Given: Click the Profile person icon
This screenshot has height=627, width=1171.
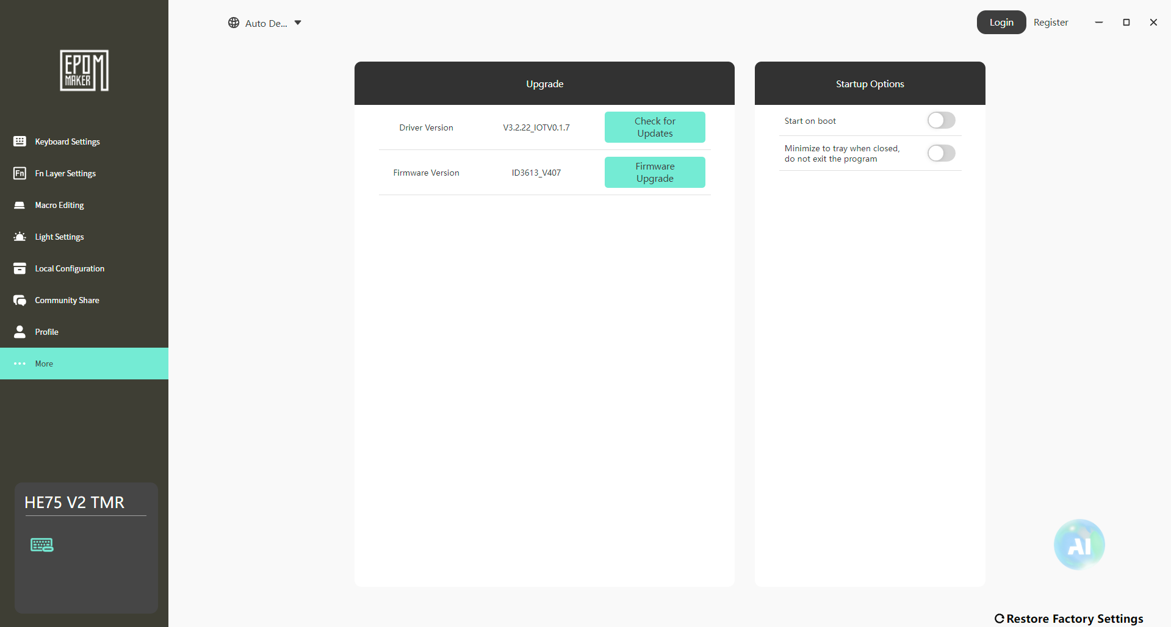Looking at the screenshot, I should click(20, 332).
